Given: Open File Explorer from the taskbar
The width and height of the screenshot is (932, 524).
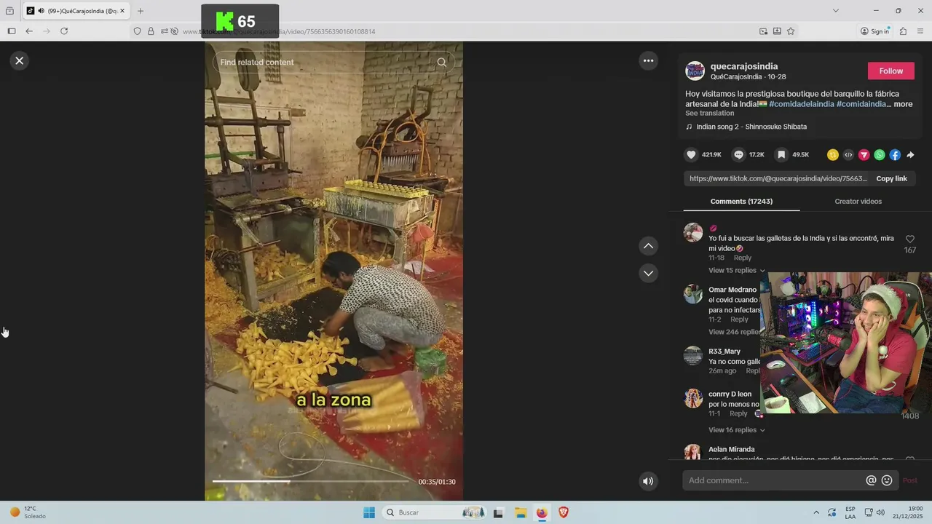Looking at the screenshot, I should [521, 513].
